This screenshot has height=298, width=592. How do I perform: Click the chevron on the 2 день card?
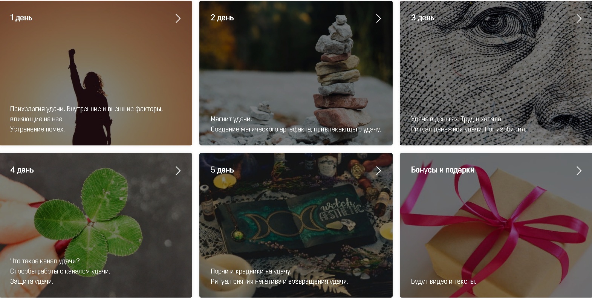[x=378, y=18]
